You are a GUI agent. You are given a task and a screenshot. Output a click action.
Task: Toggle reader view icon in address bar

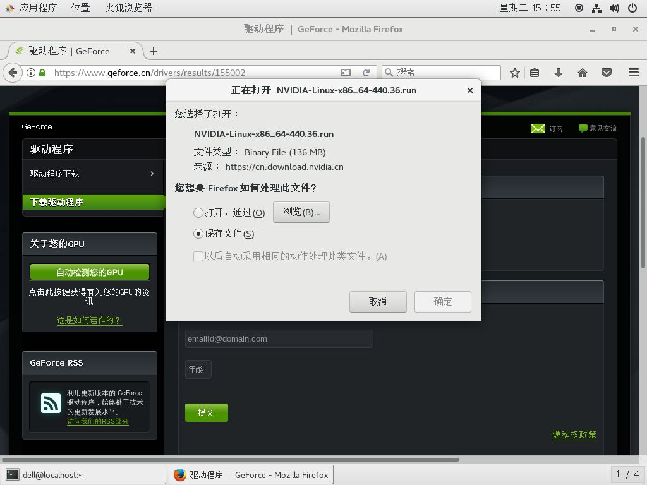[x=346, y=73]
